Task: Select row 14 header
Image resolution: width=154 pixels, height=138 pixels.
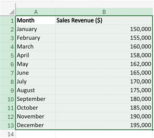Action: (8, 134)
